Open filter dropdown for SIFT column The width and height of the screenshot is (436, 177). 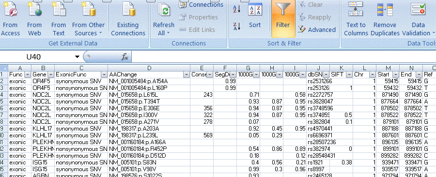(x=349, y=74)
